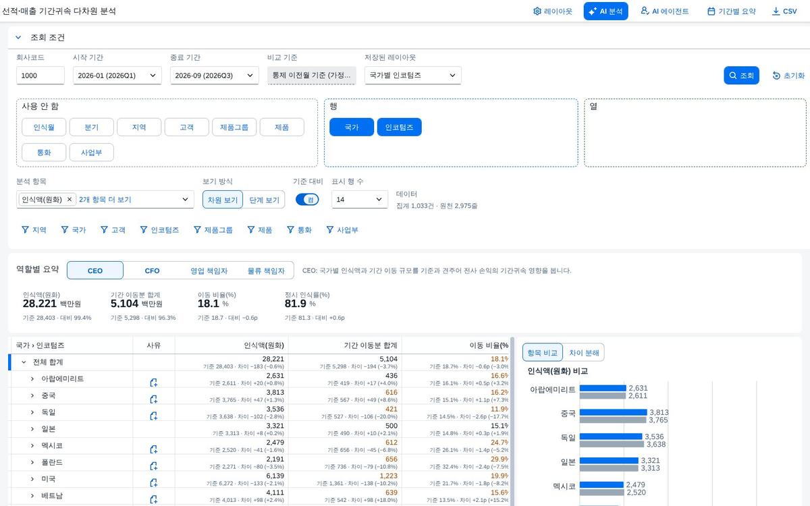Click the 인식액(원화) column header

pos(232,345)
